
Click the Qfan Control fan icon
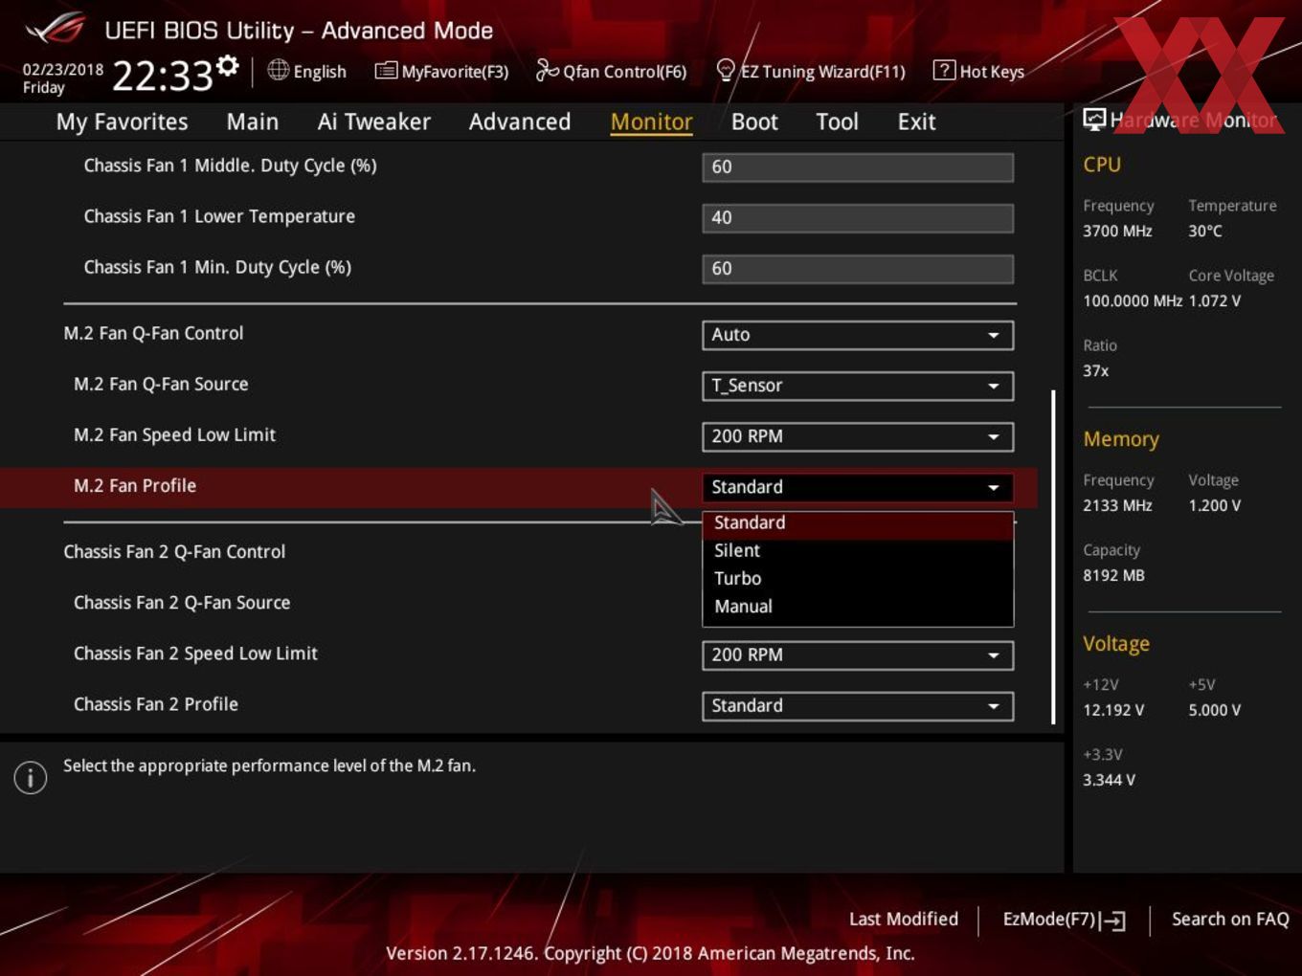click(x=547, y=70)
